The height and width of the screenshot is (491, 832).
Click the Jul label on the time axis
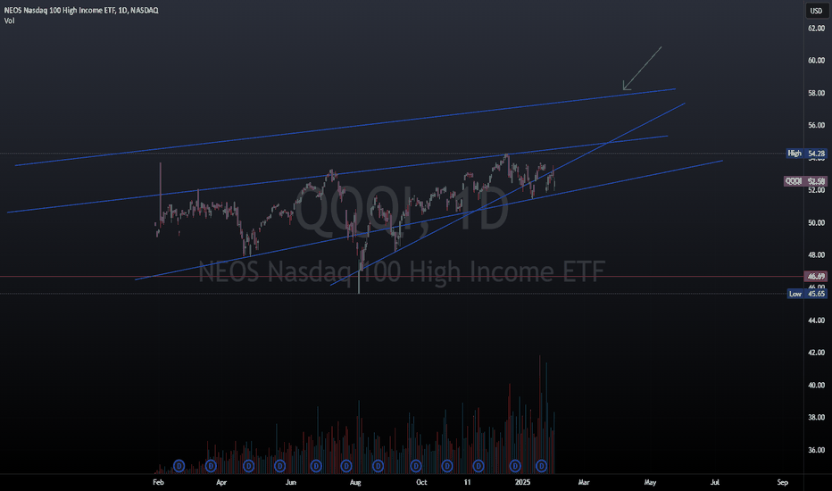tap(715, 482)
